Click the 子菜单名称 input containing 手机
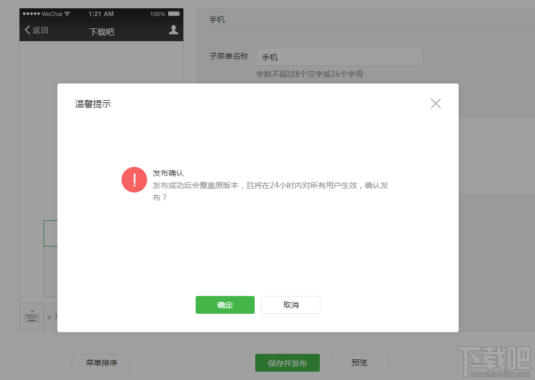The width and height of the screenshot is (535, 380). tap(339, 57)
